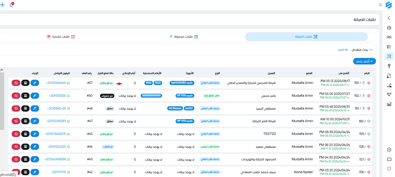Click the table vertical scrollbar up arrow
Image resolution: width=395 pixels, height=177 pixels.
coord(1,70)
